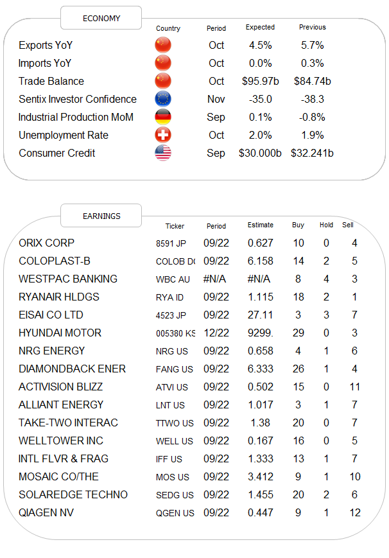Click the Country column header
Screen dimensions: 389x558
tap(168, 28)
